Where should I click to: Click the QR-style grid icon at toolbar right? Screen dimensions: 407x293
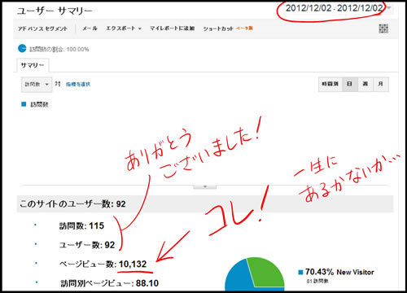coord(383,28)
